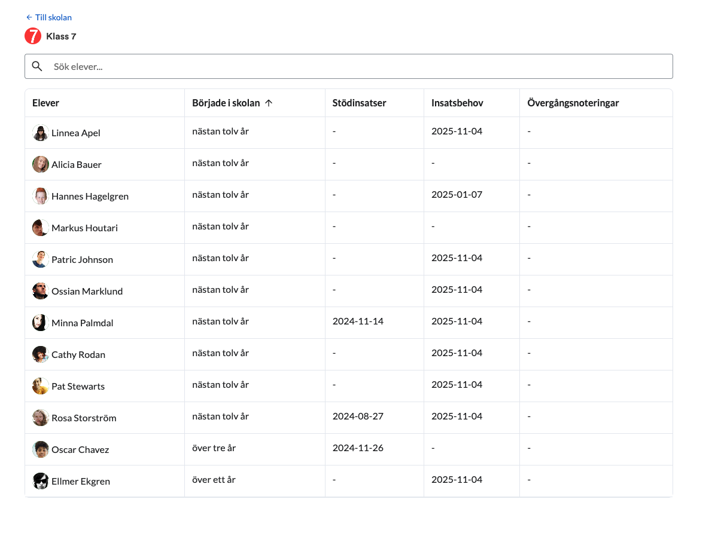Sort by Insatsbehov column header
Image resolution: width=724 pixels, height=539 pixels.
(457, 103)
